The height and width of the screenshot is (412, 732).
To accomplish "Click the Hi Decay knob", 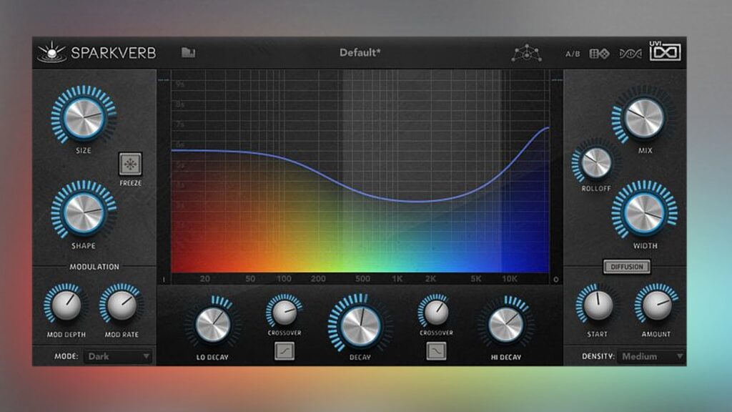I will pyautogui.click(x=505, y=324).
